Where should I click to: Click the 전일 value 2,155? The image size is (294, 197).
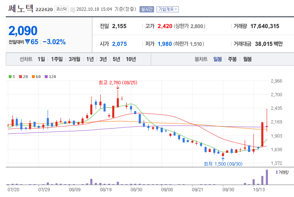tap(119, 26)
